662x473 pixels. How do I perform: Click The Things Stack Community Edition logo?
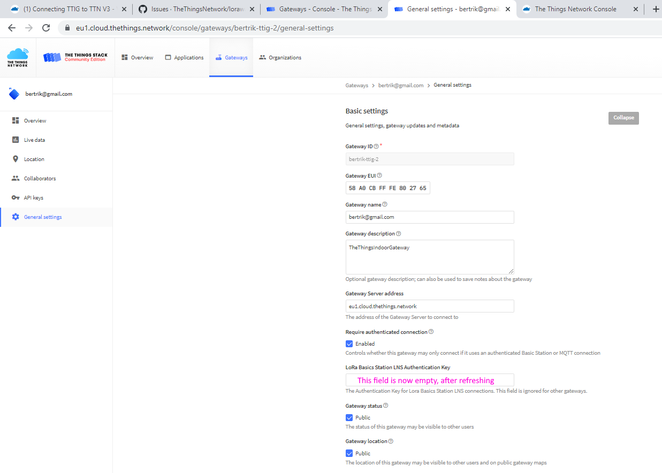click(75, 57)
